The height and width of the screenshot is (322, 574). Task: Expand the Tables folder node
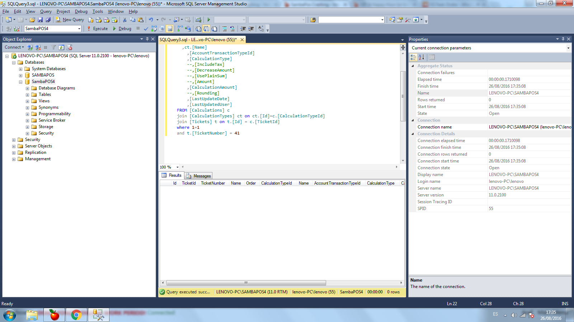tap(27, 95)
